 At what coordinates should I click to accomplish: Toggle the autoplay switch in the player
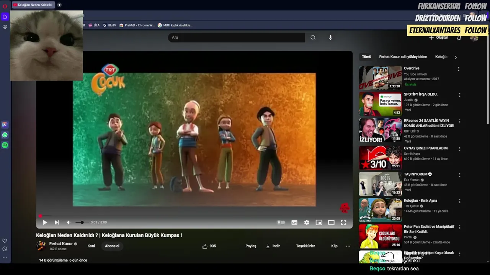[x=281, y=222]
